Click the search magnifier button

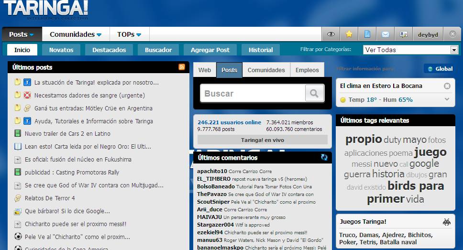(x=314, y=93)
